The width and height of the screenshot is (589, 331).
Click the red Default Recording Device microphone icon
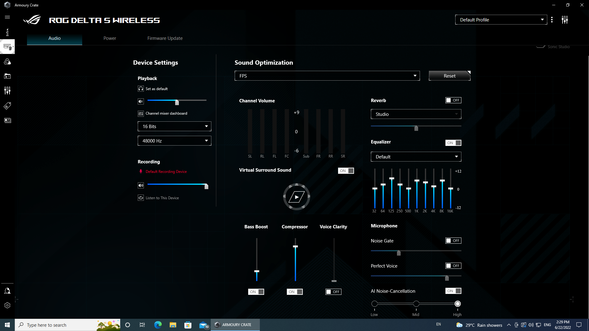141,172
